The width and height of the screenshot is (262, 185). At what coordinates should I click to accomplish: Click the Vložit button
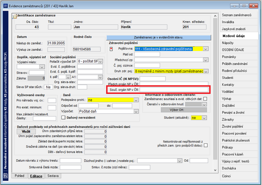coord(26,131)
